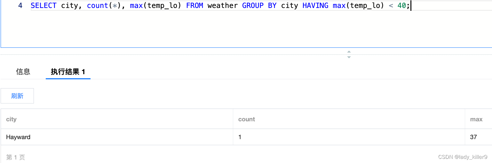Collapse panel with the up arrow handle
Viewport: 492px width, 163px height.
[349, 52]
